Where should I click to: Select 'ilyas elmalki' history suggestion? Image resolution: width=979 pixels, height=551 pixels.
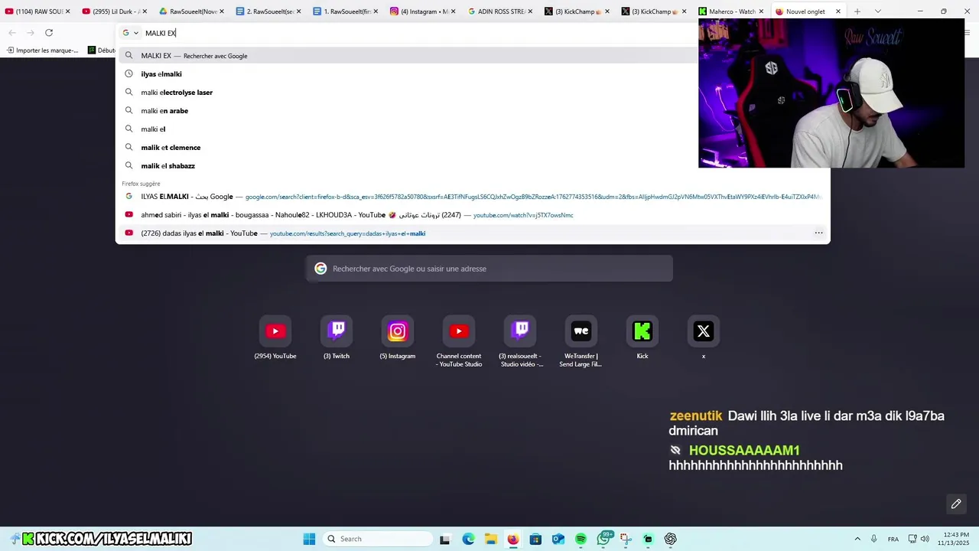coord(473,74)
